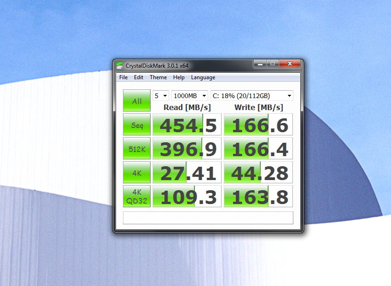Select the Seq write result 166.6
Viewport: 391px width, 286px height.
tap(258, 124)
